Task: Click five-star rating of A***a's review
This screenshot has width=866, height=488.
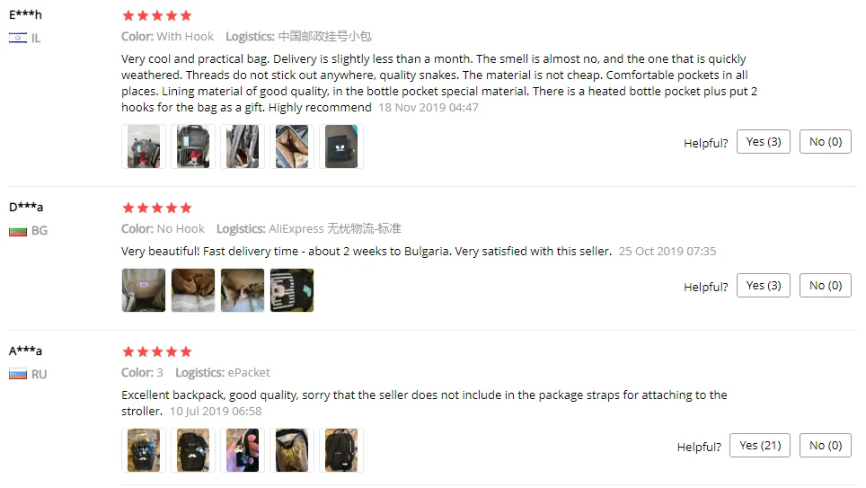Action: (157, 351)
